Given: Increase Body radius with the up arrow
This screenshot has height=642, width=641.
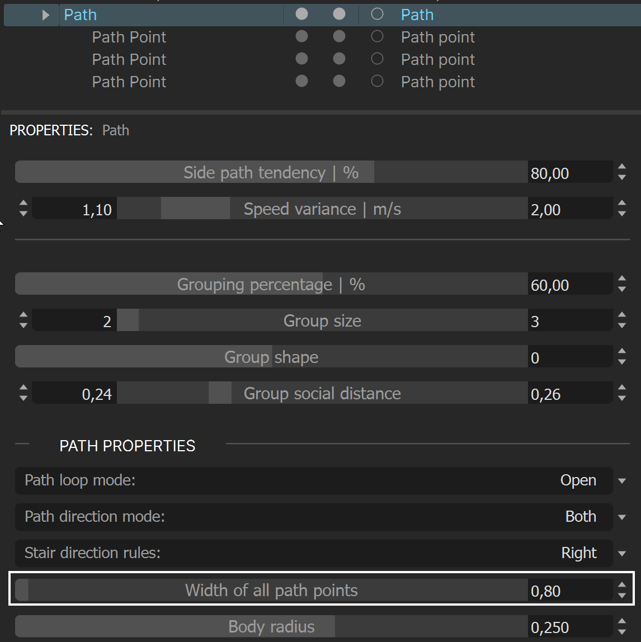Looking at the screenshot, I should pos(622,621).
